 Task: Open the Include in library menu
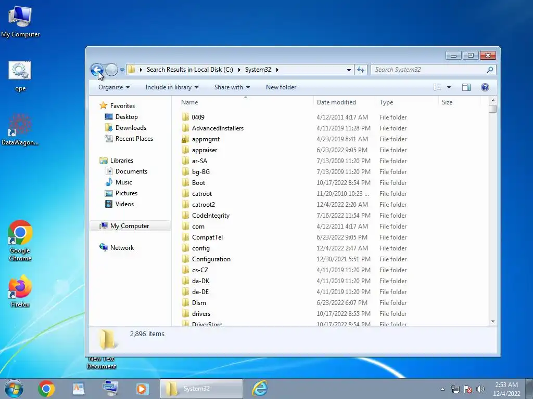click(x=172, y=87)
